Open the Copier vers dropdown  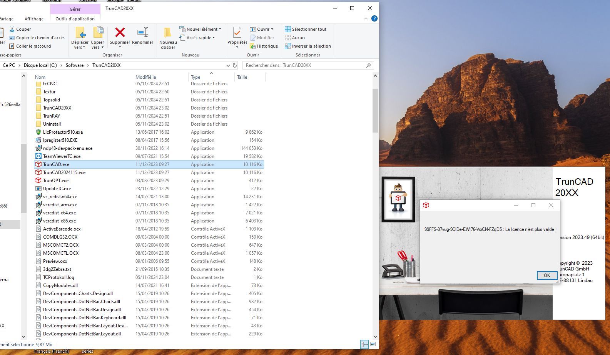tap(97, 48)
